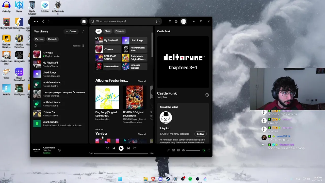Show all Made For Yanivu
The height and width of the screenshot is (183, 325).
(x=142, y=134)
